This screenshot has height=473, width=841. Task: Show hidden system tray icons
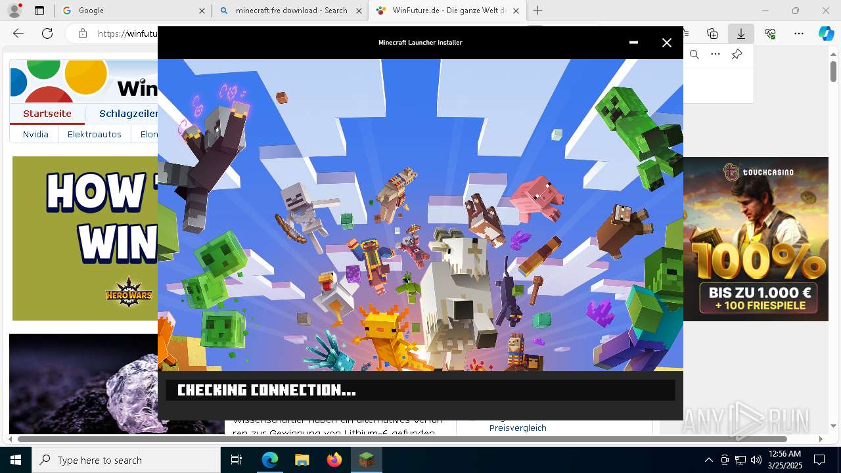pyautogui.click(x=708, y=460)
